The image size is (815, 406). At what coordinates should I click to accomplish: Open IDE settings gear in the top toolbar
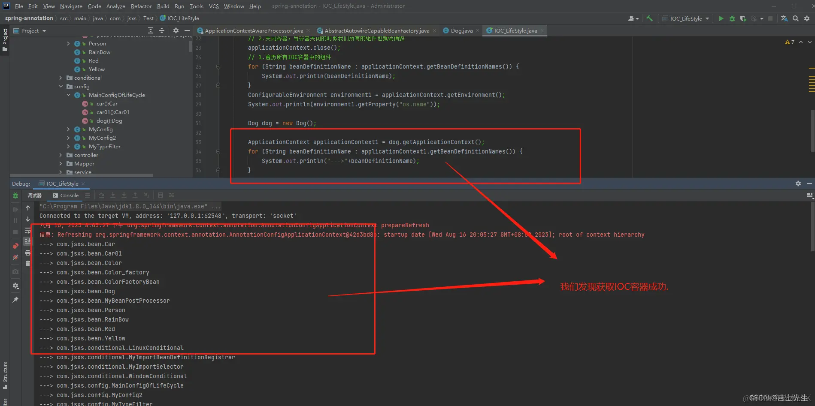[807, 18]
